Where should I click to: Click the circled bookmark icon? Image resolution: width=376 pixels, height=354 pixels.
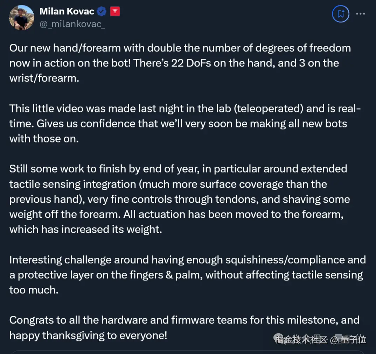pyautogui.click(x=340, y=14)
